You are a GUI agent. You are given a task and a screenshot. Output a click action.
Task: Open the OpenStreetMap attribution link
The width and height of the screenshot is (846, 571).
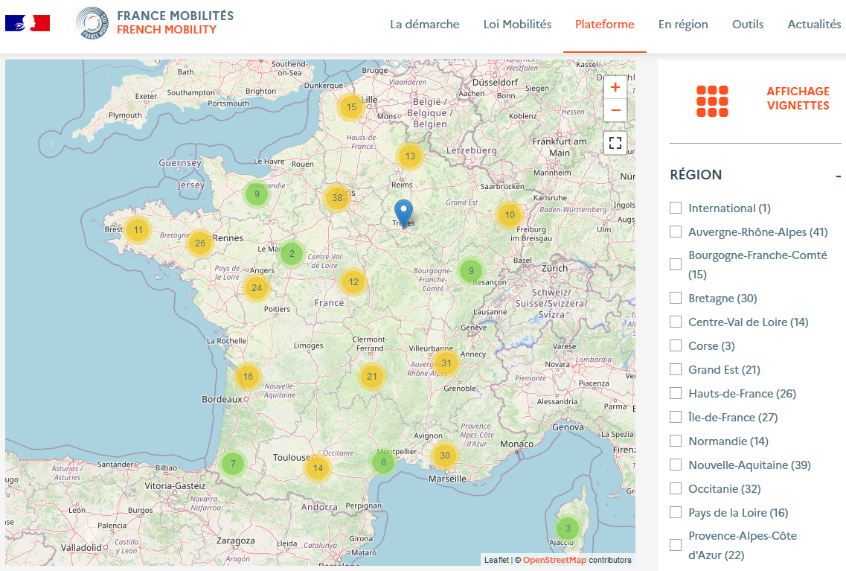(x=554, y=561)
